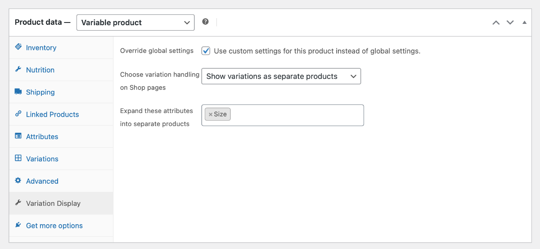Click the Get more options plug icon

(18, 225)
